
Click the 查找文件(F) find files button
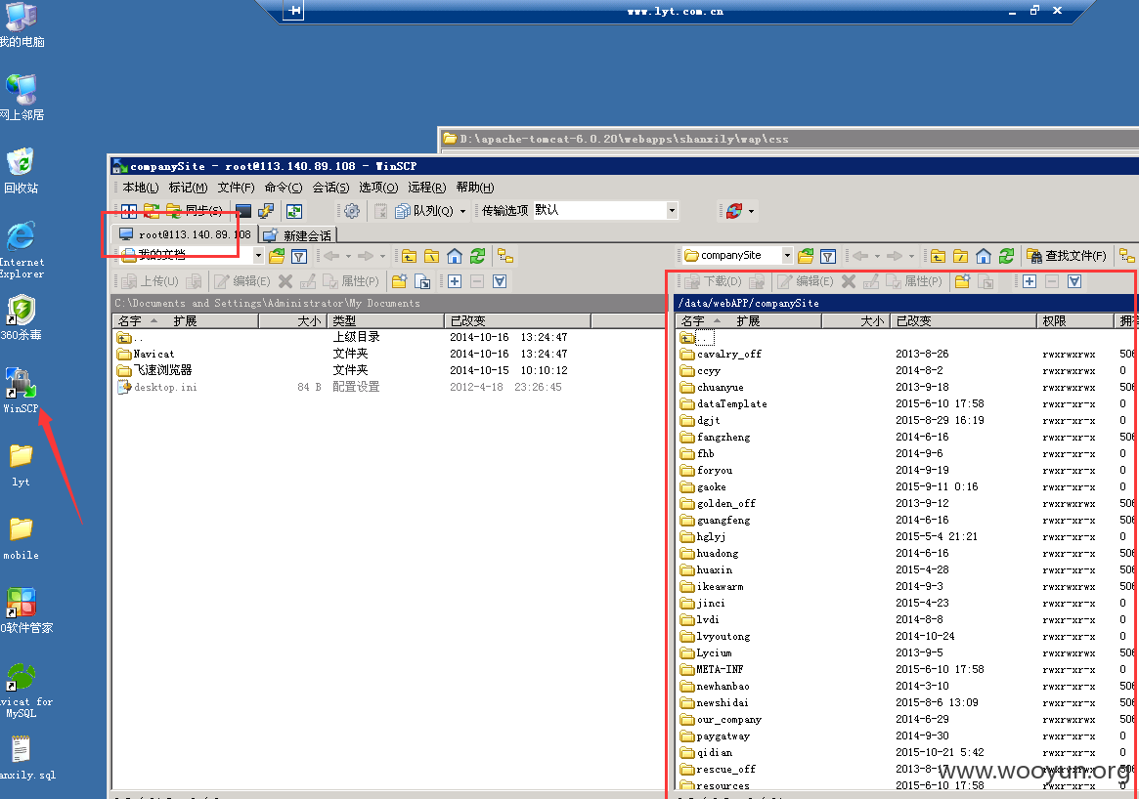pos(1067,256)
